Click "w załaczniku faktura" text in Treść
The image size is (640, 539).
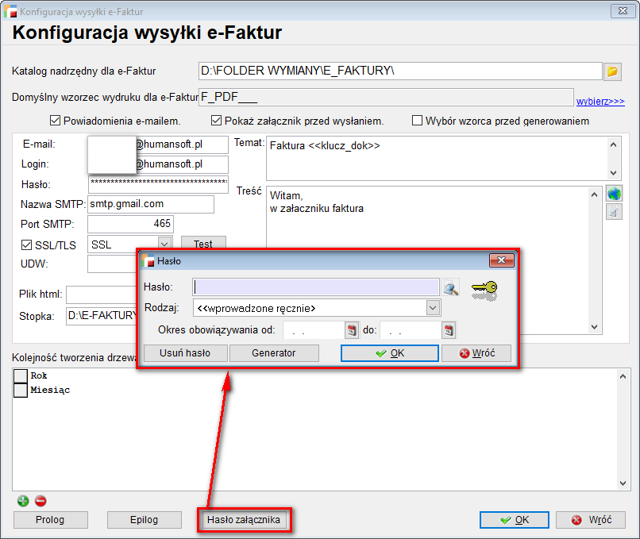[x=317, y=209]
